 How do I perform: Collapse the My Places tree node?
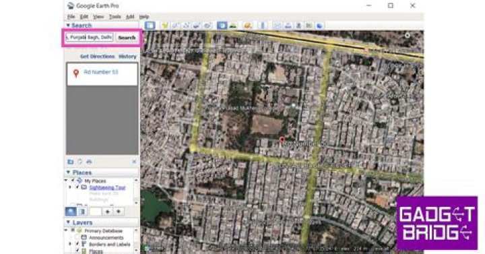point(66,180)
